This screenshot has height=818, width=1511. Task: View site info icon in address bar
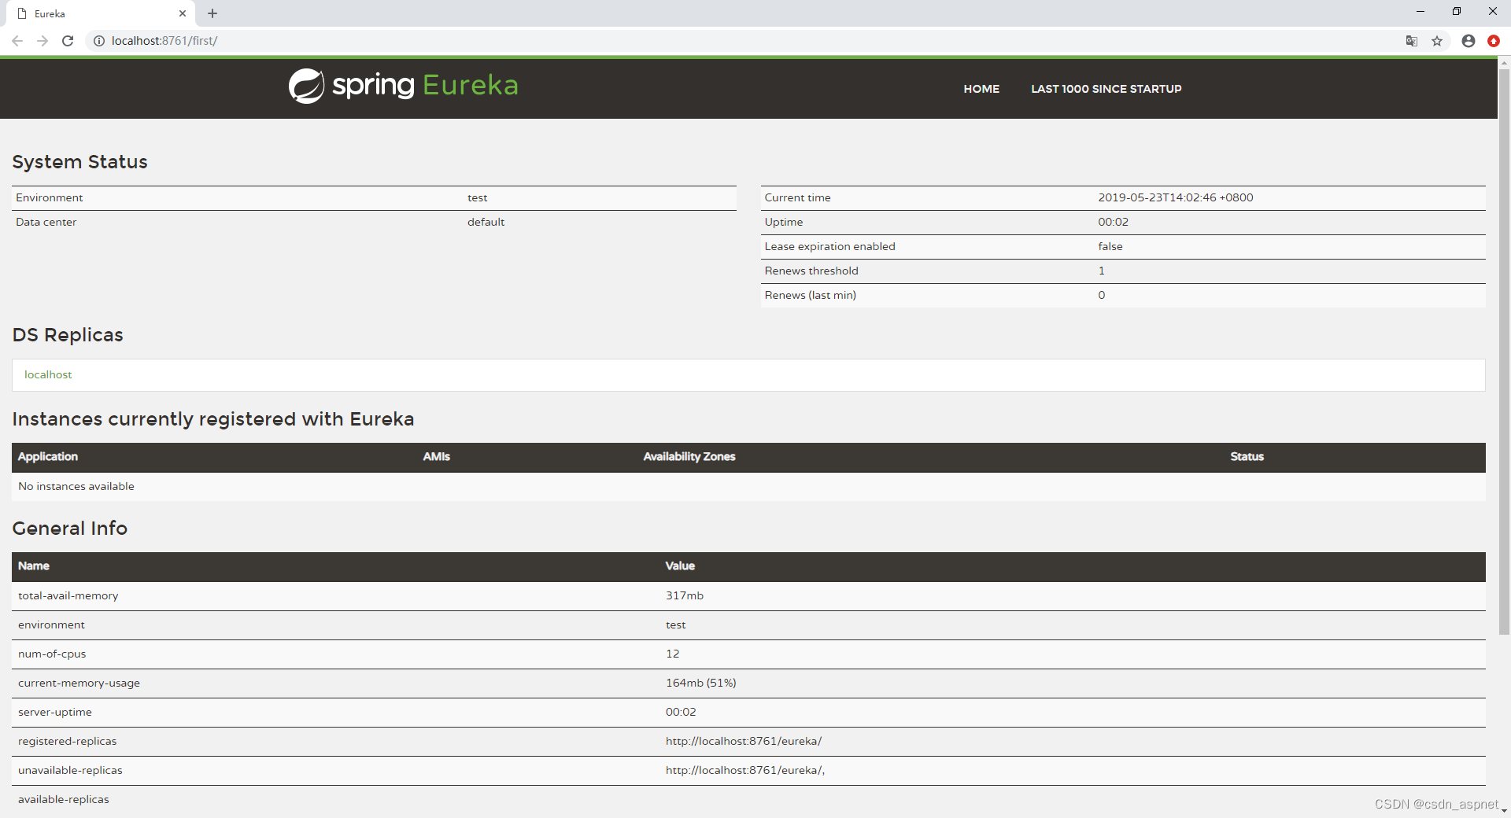(x=99, y=41)
